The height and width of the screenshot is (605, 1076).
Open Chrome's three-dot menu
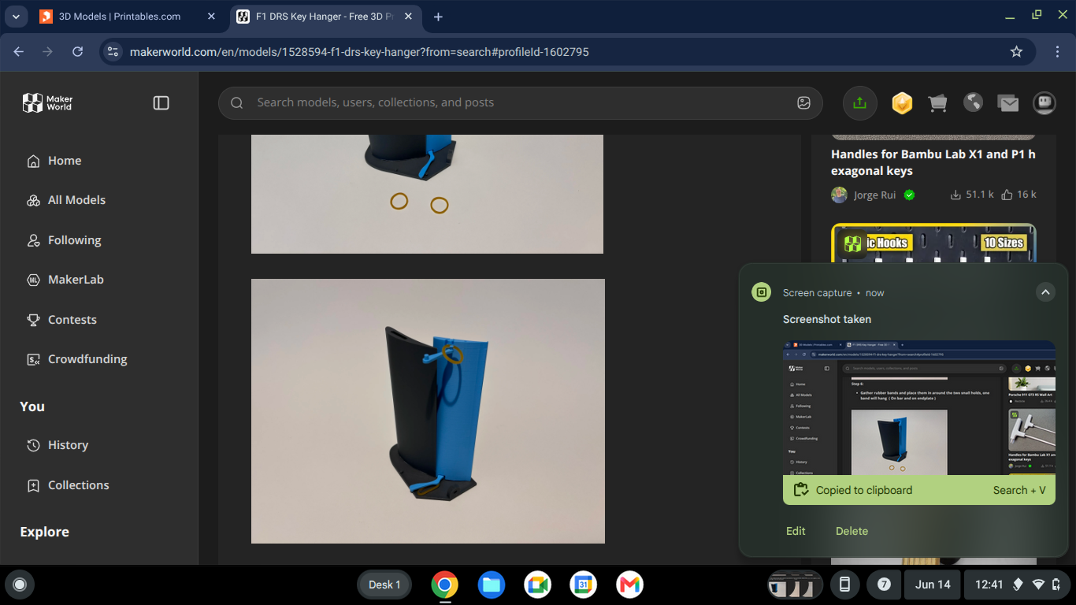click(1057, 52)
